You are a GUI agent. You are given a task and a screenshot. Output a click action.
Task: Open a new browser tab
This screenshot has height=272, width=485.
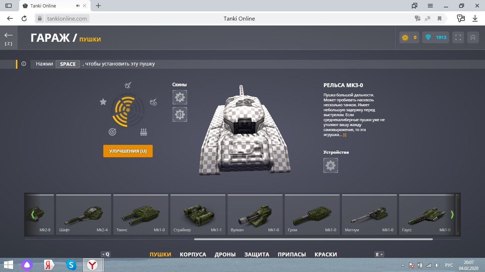click(x=99, y=6)
